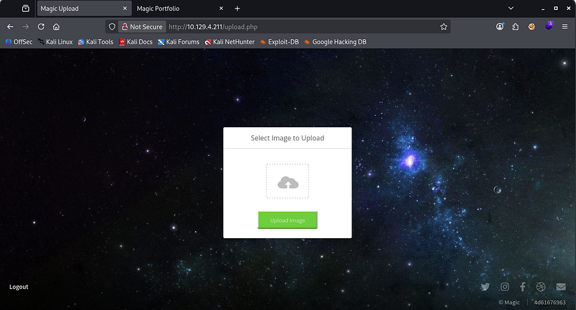Open a new browser tab
576x310 pixels.
(237, 8)
